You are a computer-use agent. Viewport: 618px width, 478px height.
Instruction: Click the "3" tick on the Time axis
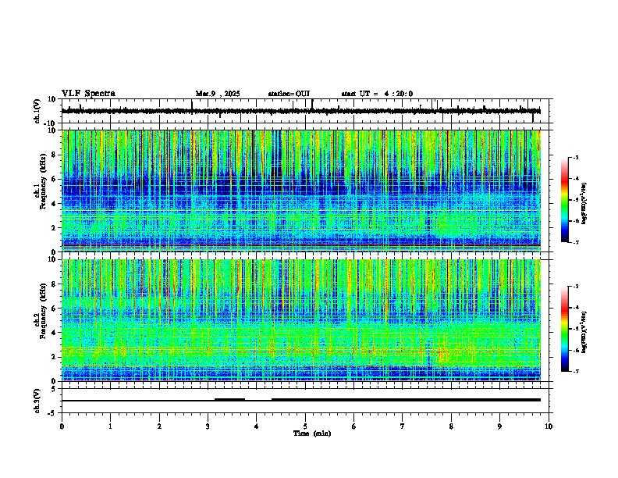tap(208, 426)
